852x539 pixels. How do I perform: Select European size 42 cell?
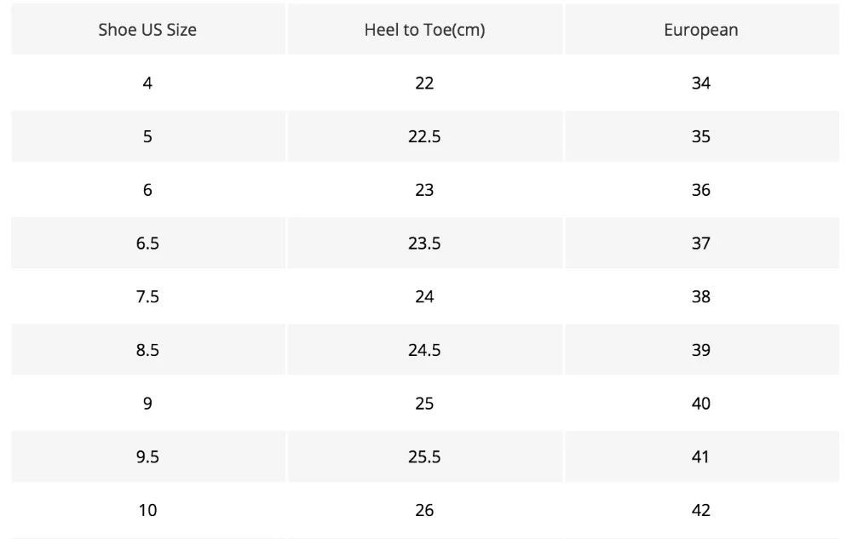tap(701, 511)
